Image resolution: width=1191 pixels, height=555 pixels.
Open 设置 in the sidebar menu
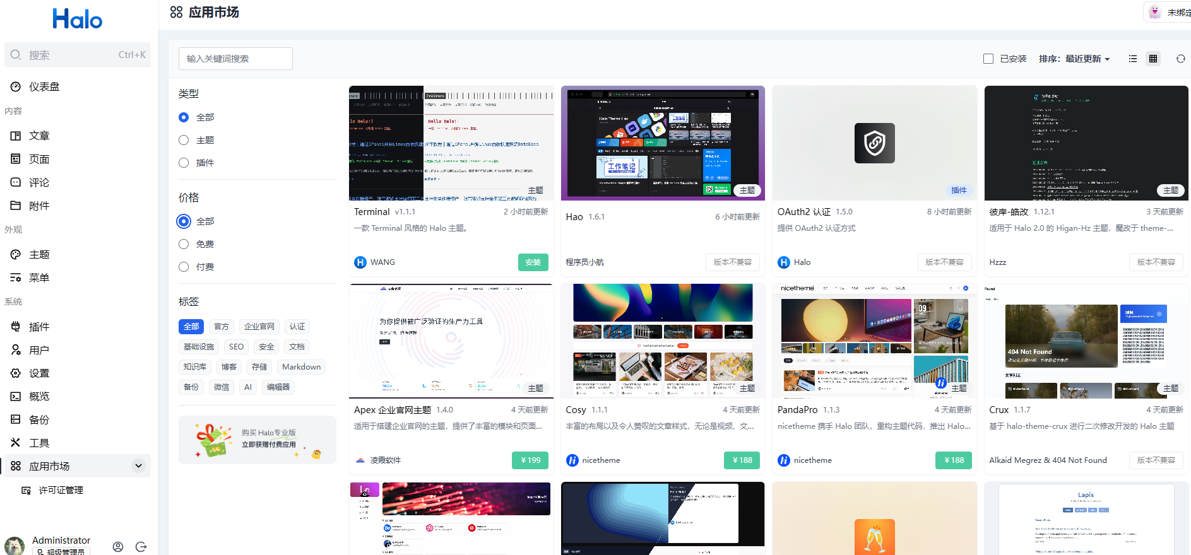coord(78,373)
